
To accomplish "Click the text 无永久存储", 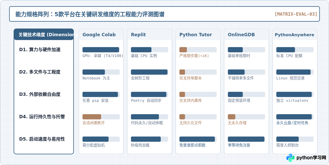I will click(x=237, y=123).
